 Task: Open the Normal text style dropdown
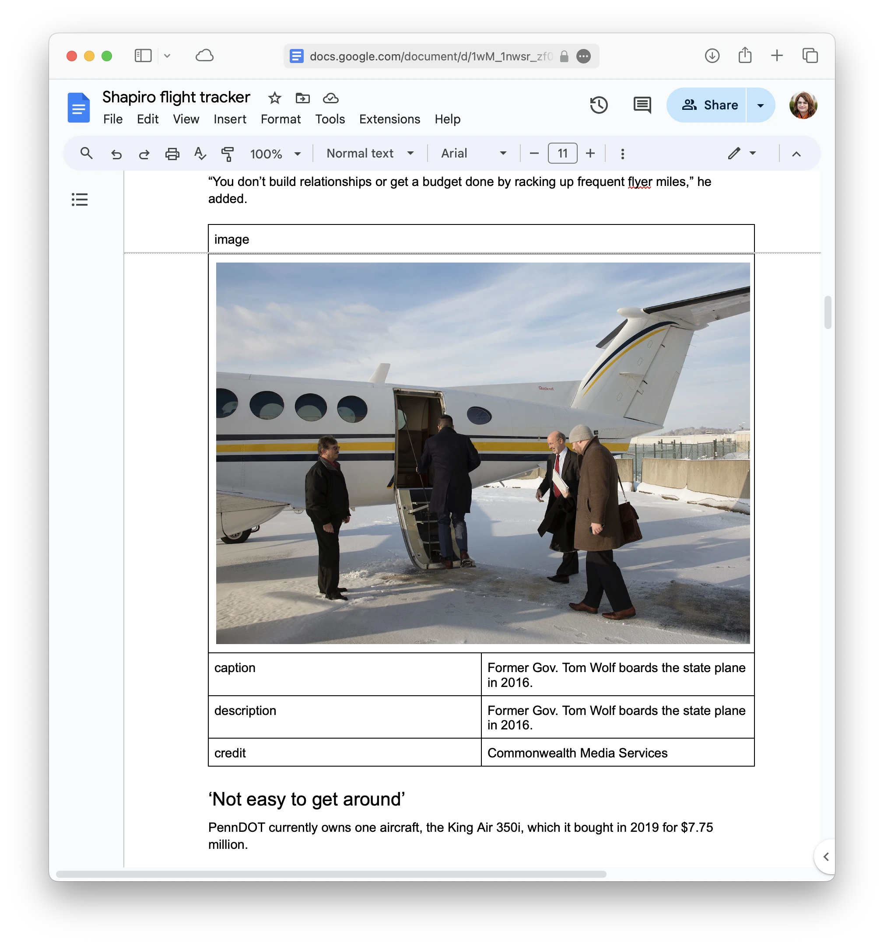[x=370, y=153]
